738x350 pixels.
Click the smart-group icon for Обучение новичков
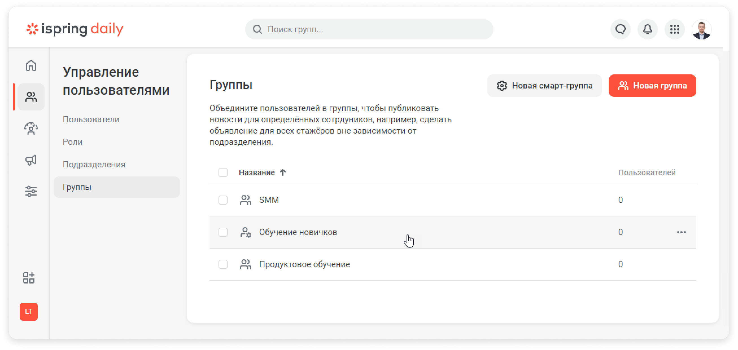[x=246, y=232]
